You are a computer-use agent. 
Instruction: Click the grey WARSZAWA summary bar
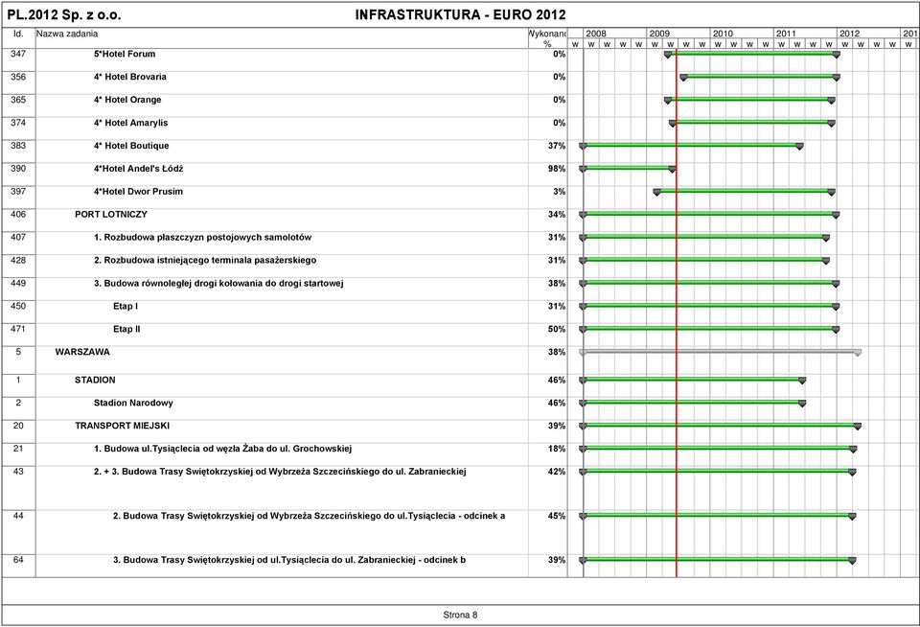coord(720,352)
